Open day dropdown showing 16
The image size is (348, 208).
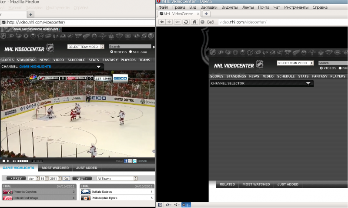[44, 178]
